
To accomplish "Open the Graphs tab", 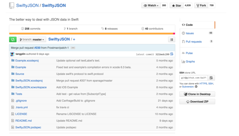I will click(x=197, y=61).
